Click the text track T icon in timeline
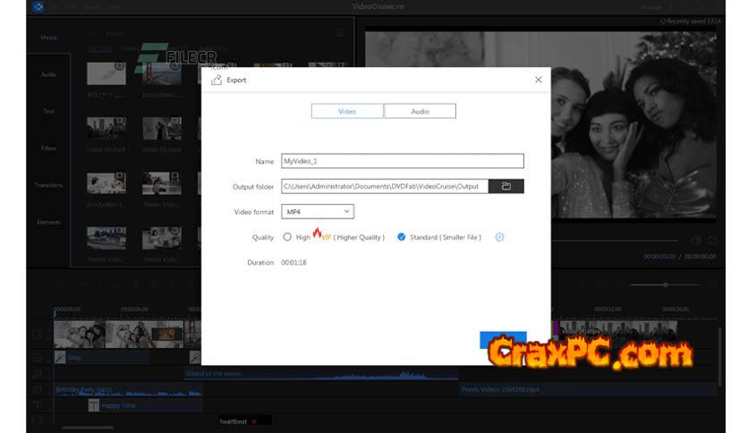Image resolution: width=748 pixels, height=433 pixels. point(37,404)
